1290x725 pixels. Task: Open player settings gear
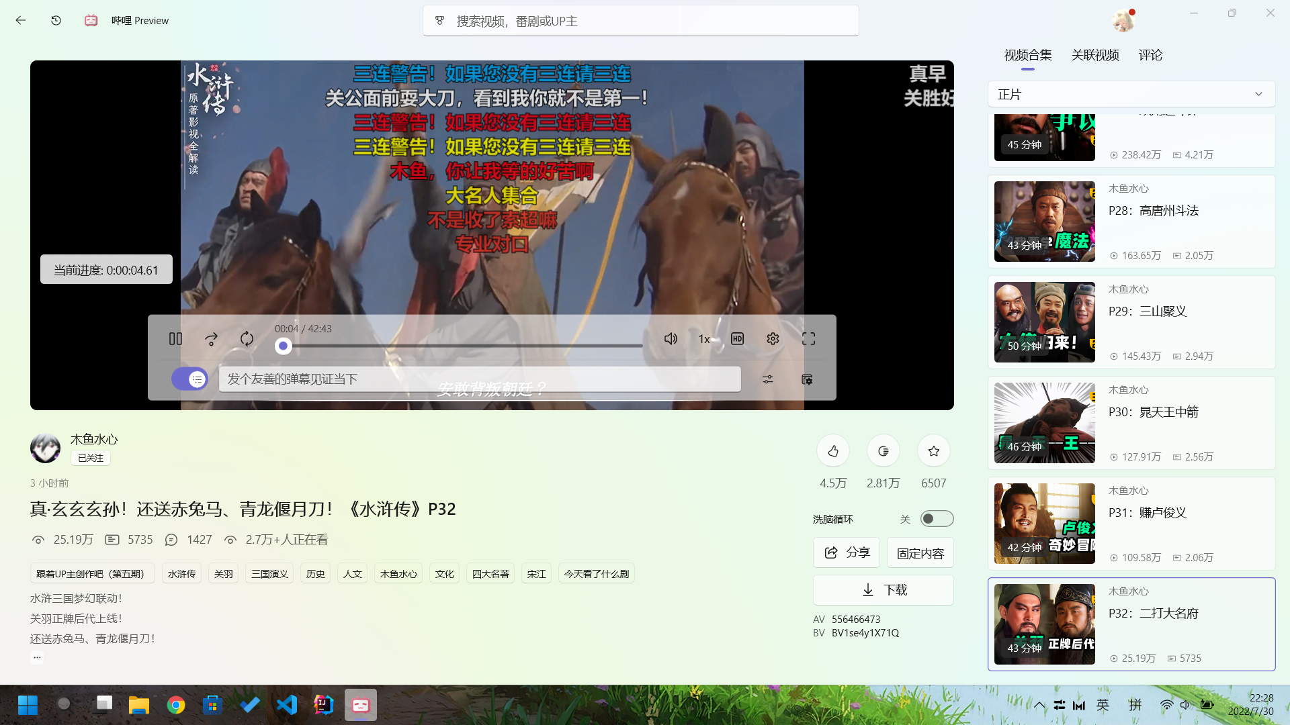773,339
